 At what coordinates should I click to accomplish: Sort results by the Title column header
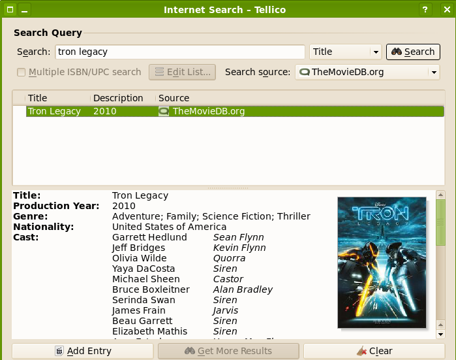[57, 98]
